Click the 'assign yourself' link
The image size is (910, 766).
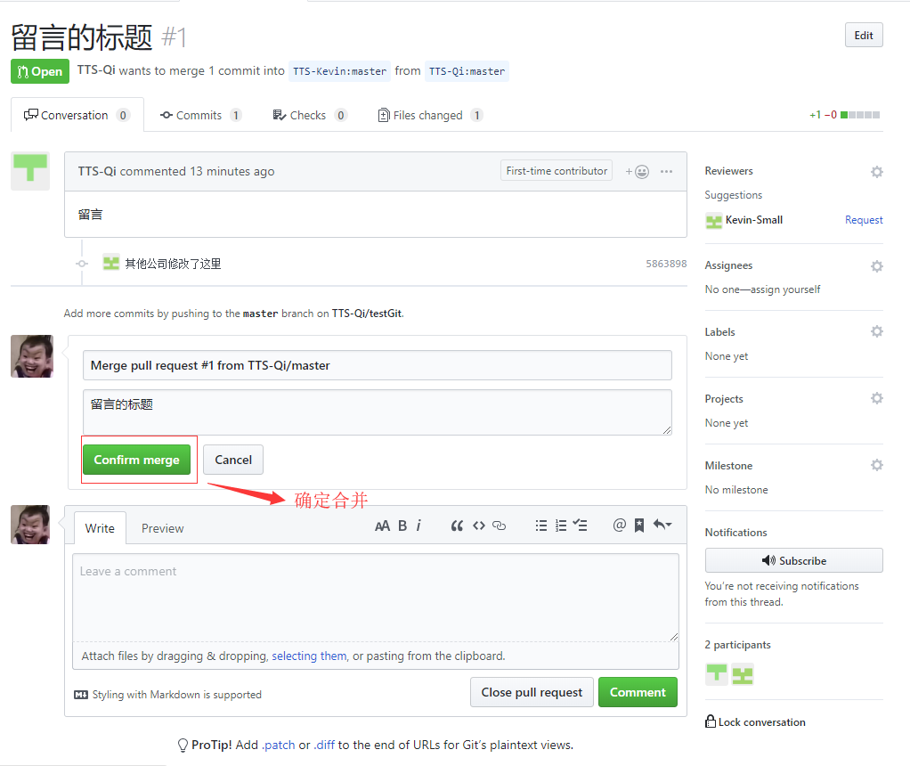click(x=785, y=289)
